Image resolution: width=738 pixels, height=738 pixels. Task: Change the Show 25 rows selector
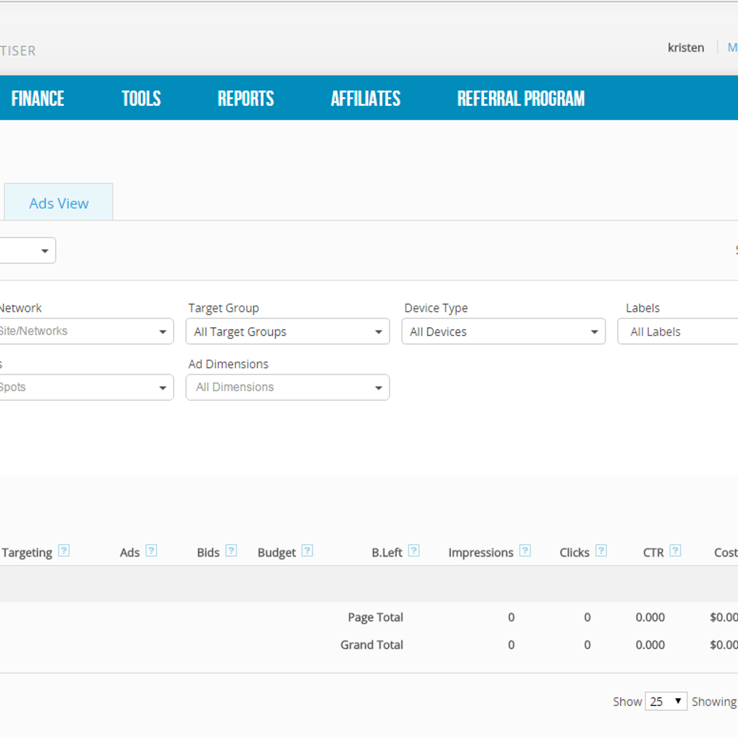(x=666, y=702)
